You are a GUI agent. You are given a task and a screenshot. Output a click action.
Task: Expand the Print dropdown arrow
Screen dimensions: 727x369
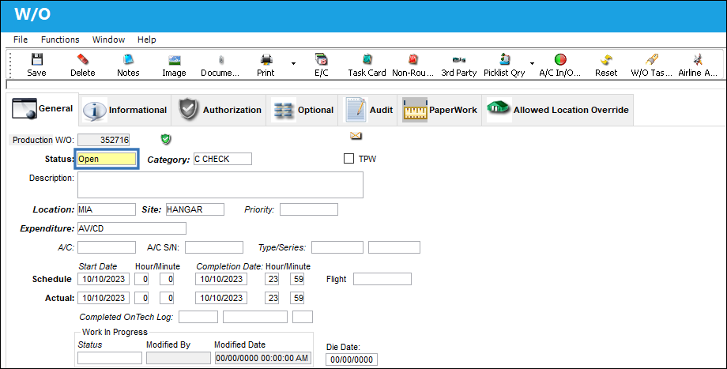[293, 63]
